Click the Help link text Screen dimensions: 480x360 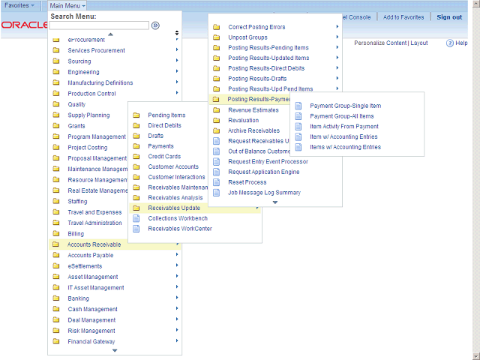461,43
